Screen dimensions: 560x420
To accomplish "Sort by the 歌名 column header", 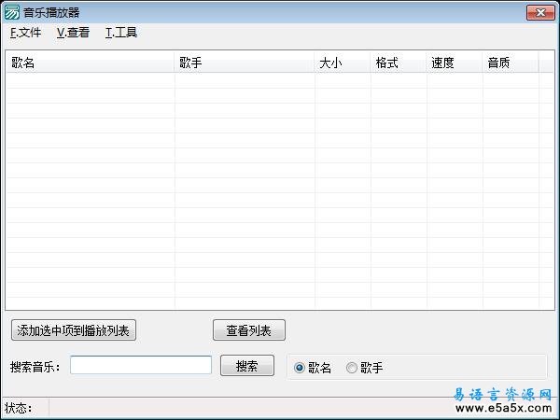I will pos(91,63).
